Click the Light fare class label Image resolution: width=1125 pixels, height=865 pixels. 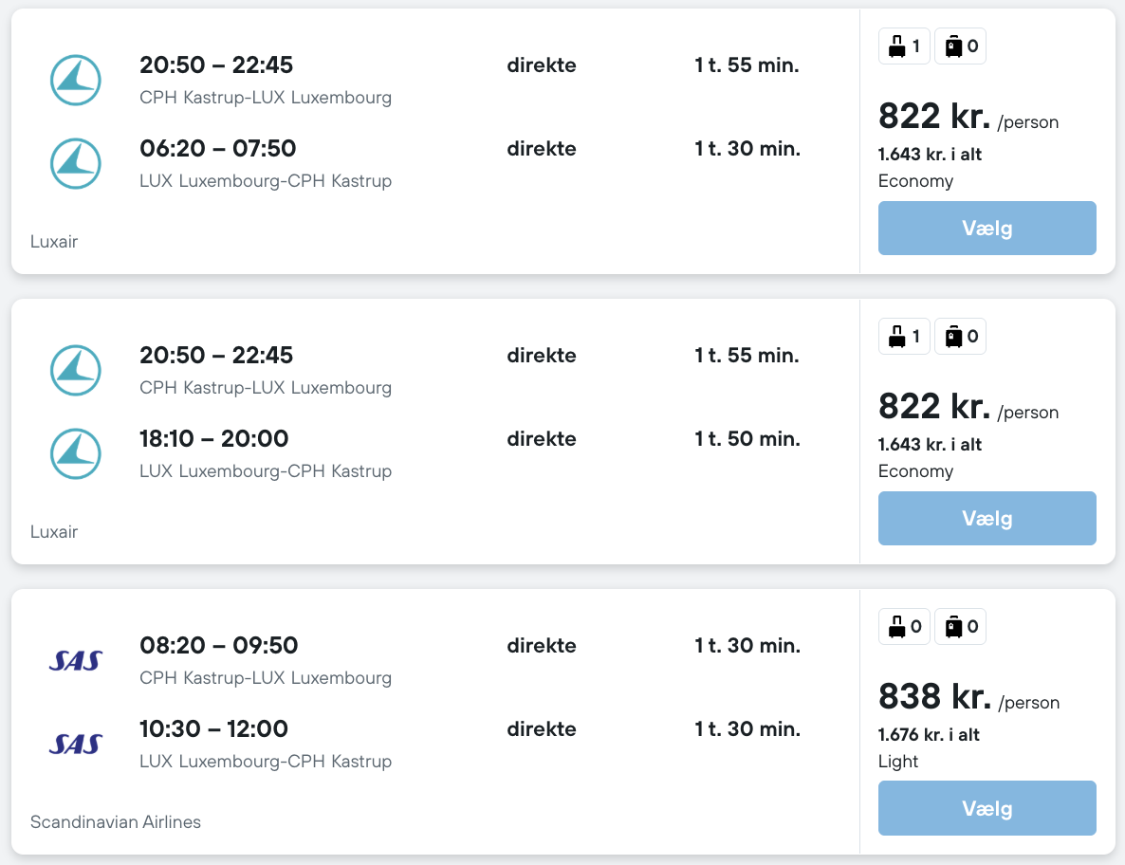pos(898,762)
